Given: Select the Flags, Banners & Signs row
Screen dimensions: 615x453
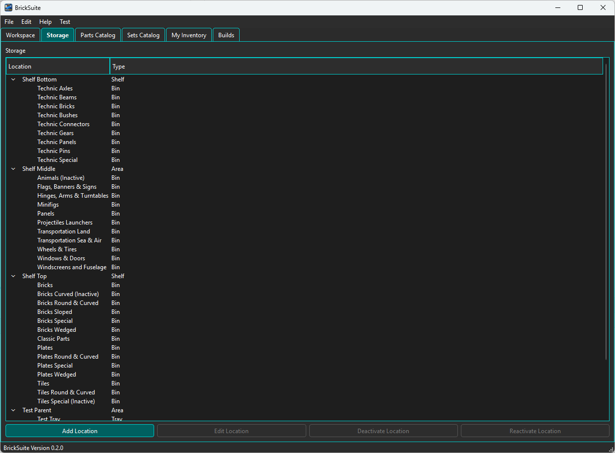Looking at the screenshot, I should [x=305, y=187].
